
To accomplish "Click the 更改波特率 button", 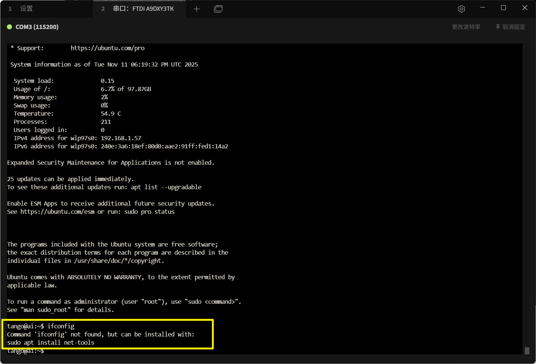I will 466,27.
